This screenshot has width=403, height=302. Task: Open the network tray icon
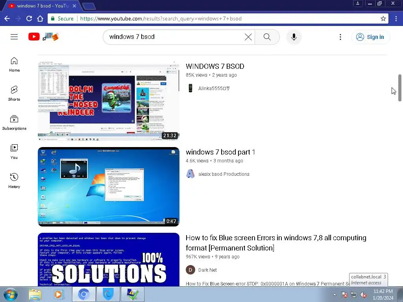[x=354, y=295]
